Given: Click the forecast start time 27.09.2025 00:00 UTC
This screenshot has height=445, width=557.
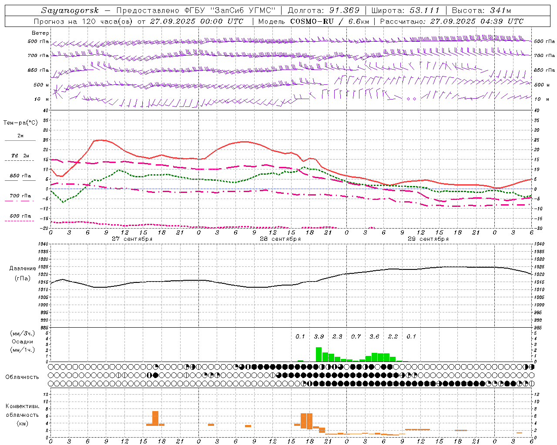Looking at the screenshot, I should pos(197,21).
